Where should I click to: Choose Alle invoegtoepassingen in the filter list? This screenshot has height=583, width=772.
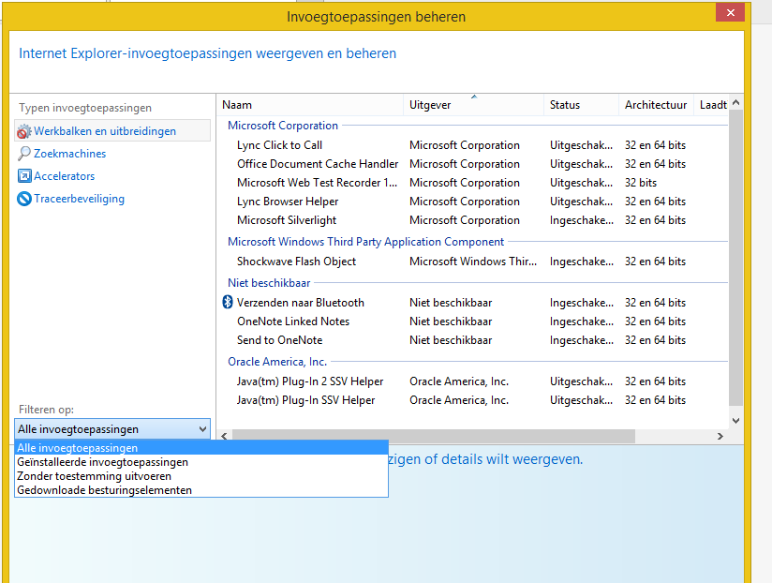pyautogui.click(x=201, y=448)
